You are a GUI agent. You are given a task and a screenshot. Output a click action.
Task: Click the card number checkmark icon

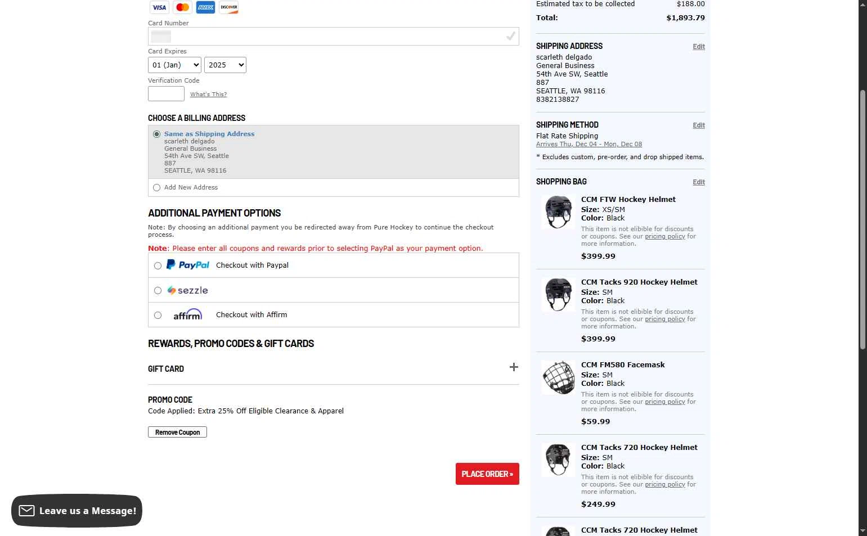click(510, 36)
